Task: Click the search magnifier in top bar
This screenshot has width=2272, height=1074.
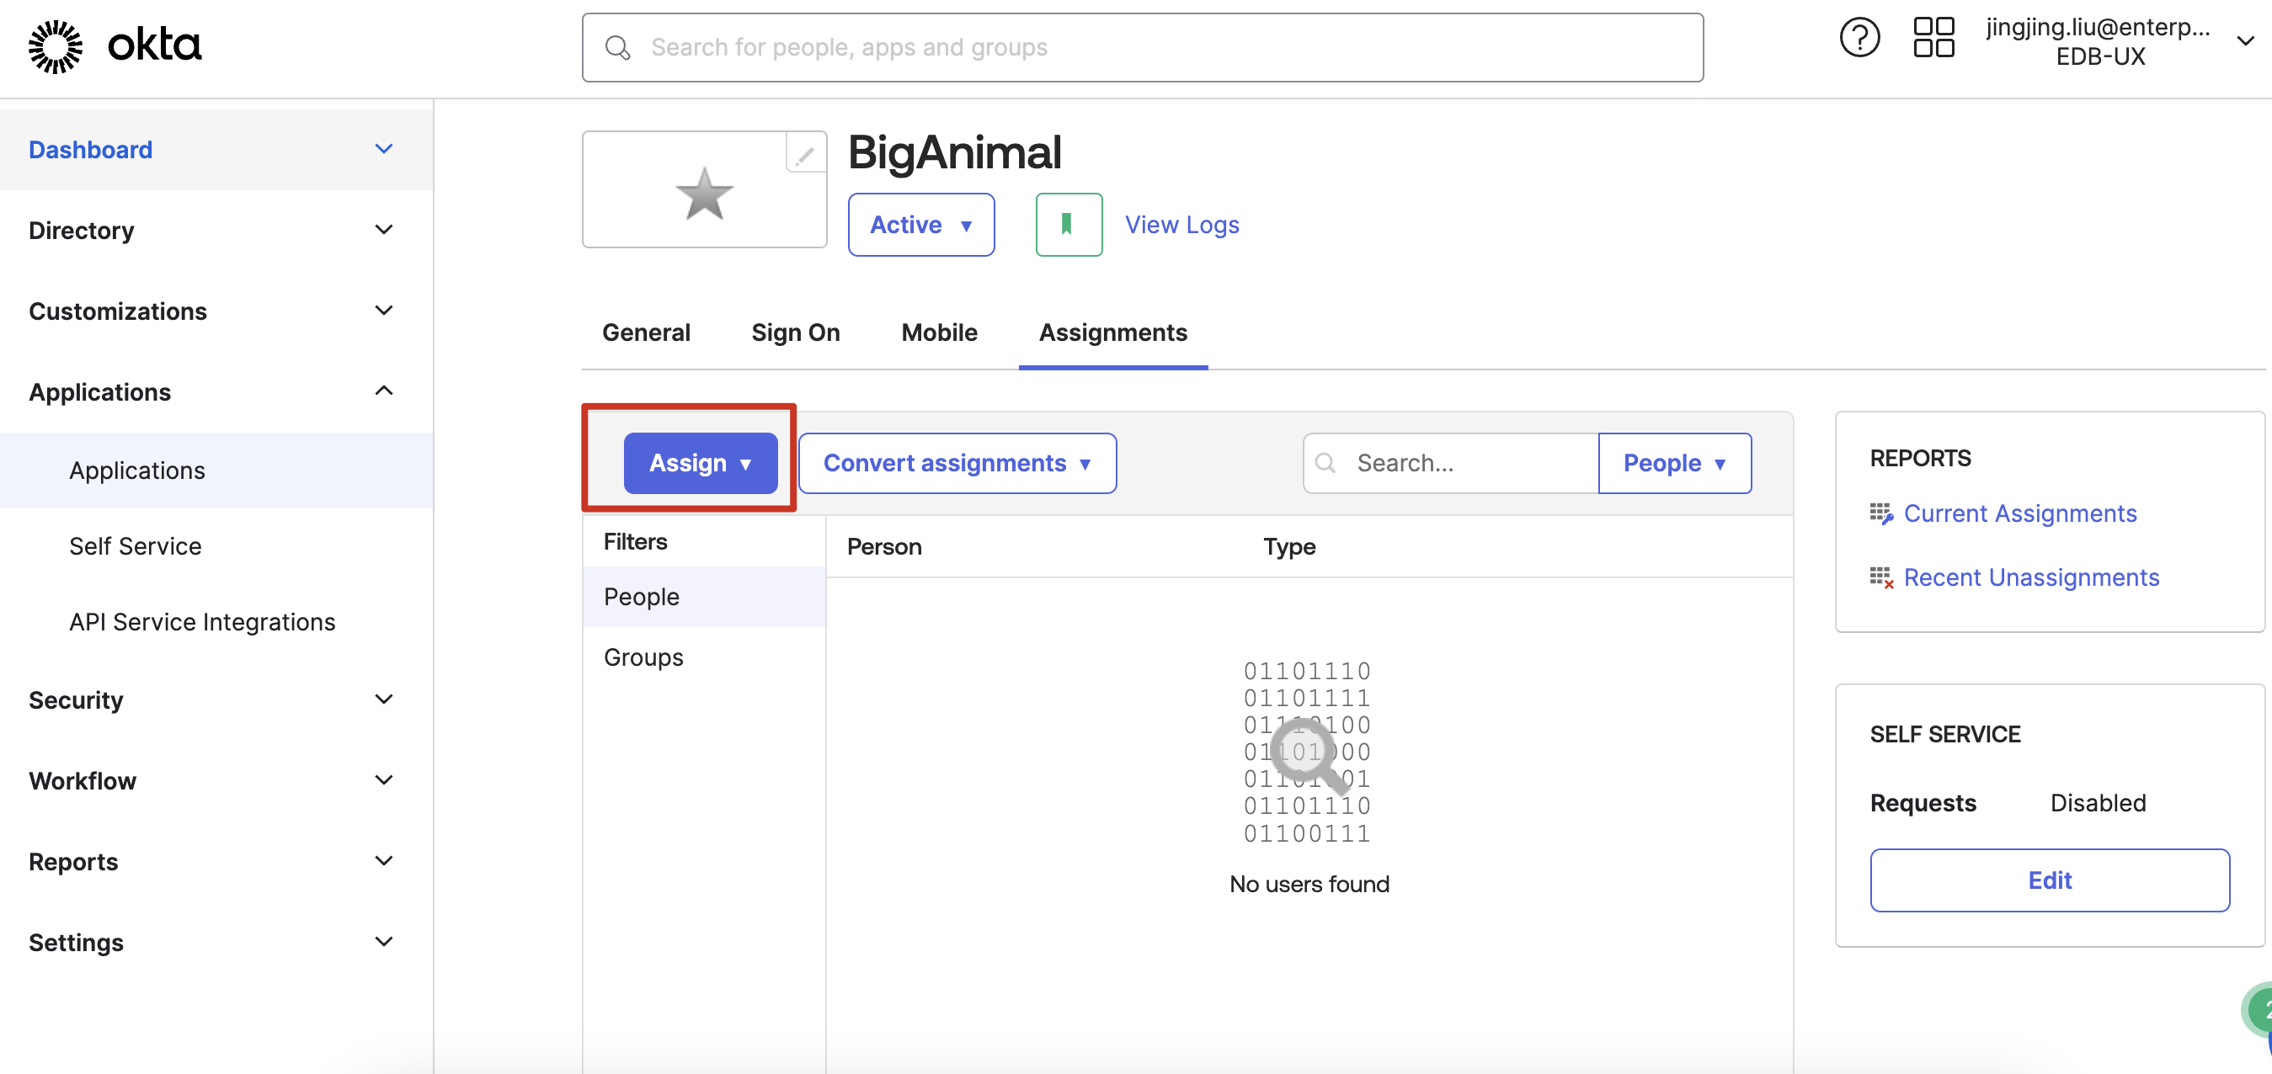Action: 618,48
